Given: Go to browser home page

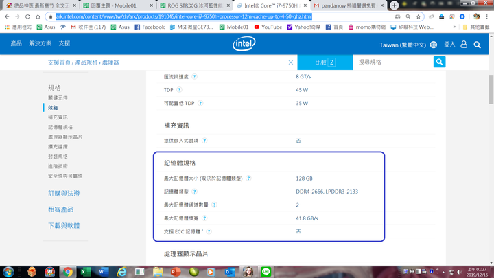Looking at the screenshot, I should tap(38, 16).
